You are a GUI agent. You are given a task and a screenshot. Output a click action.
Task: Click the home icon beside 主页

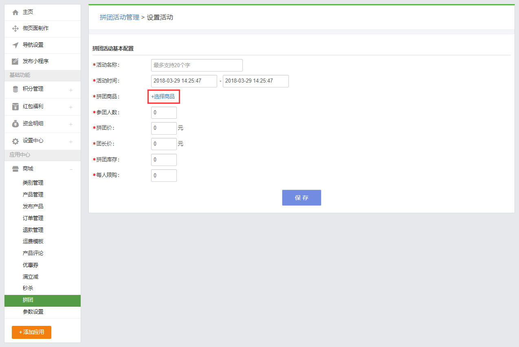(x=15, y=13)
